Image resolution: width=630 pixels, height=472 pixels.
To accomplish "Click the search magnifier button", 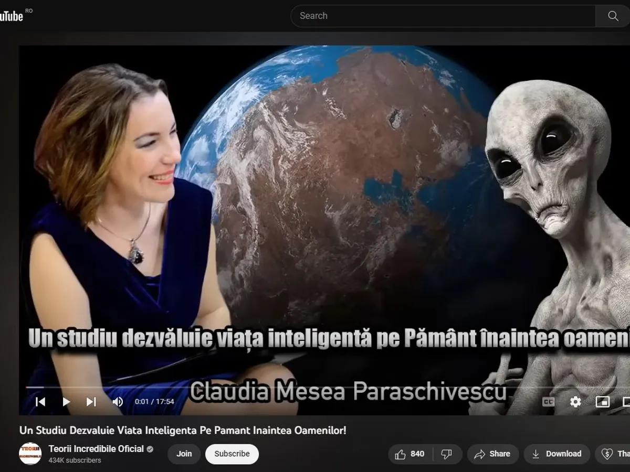I will [x=613, y=16].
